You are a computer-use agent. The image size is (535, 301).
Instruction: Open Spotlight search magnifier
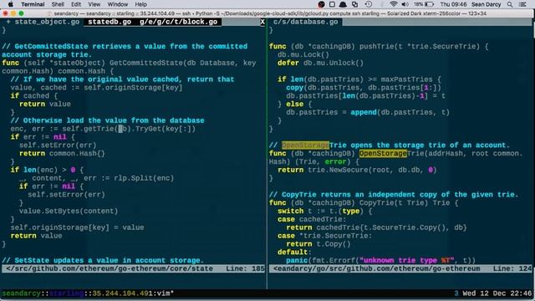510,4
